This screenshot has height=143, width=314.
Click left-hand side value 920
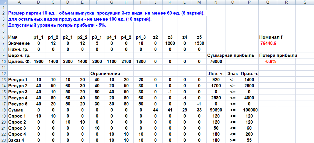coord(216,80)
